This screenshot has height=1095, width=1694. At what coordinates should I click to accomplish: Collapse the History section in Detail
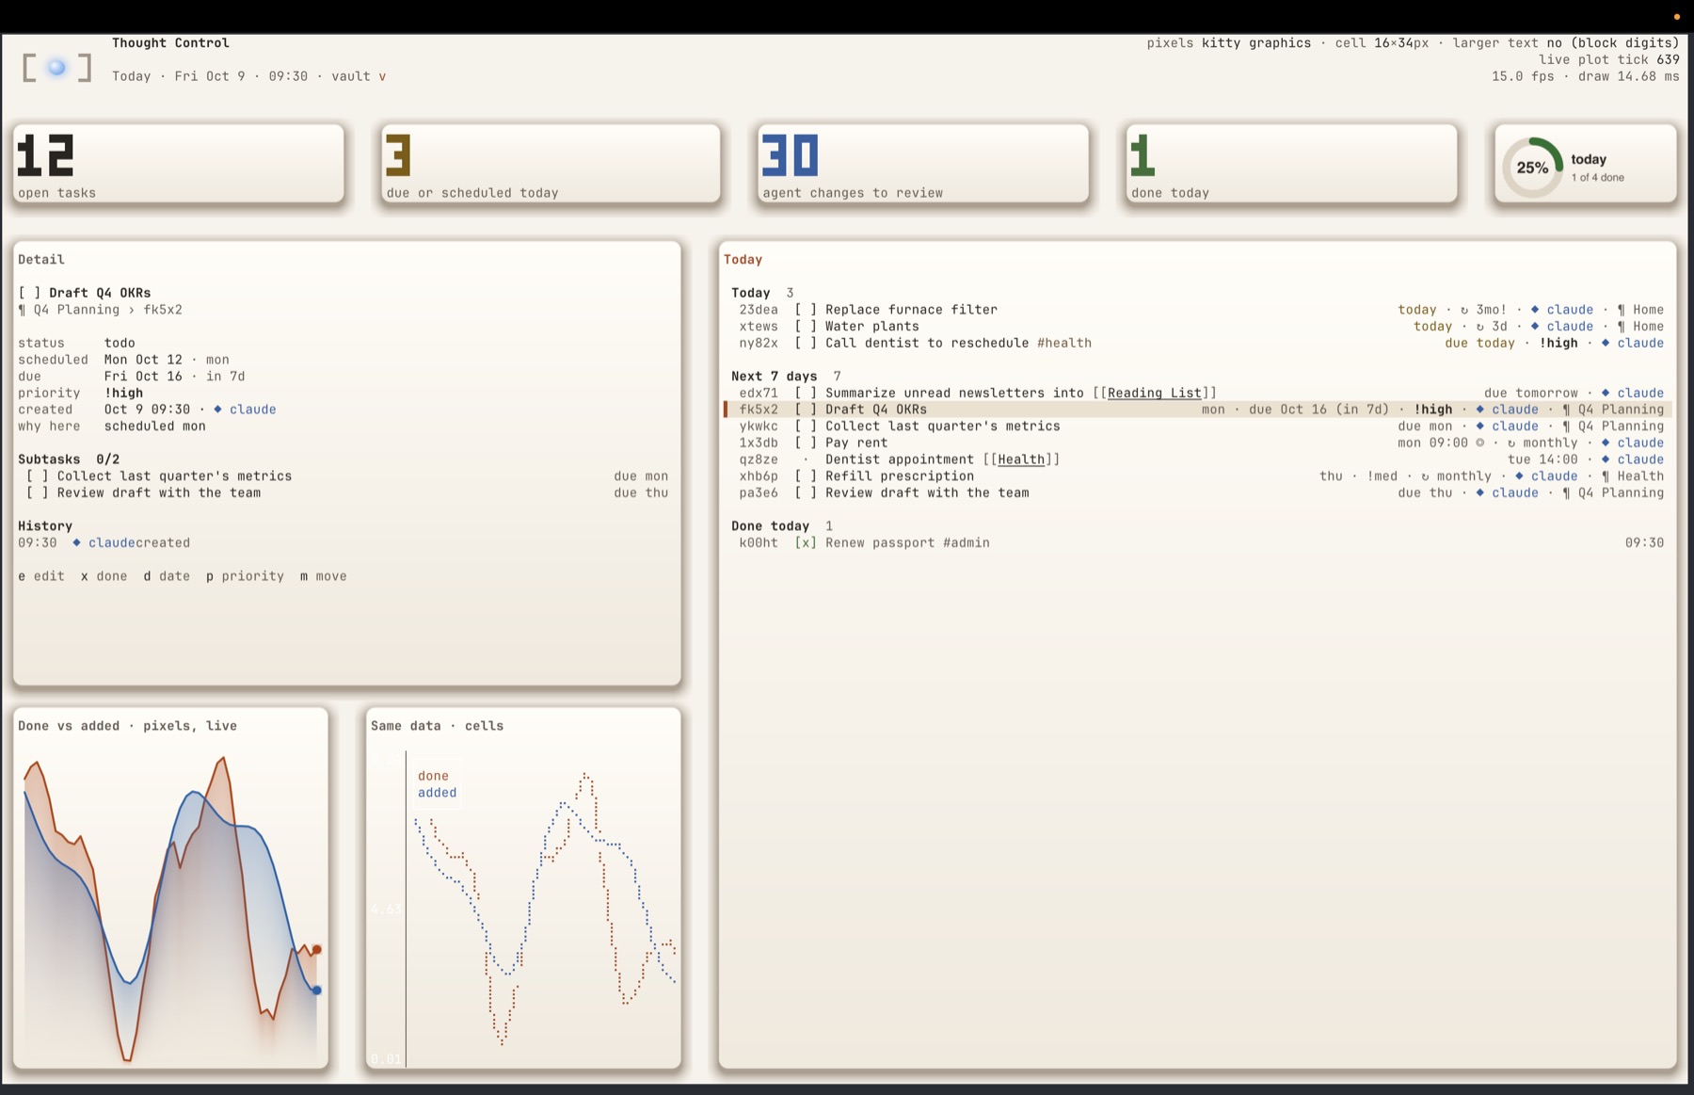tap(45, 525)
